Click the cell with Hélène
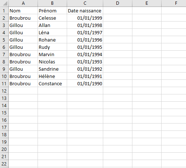186x168 pixels. tap(52, 76)
